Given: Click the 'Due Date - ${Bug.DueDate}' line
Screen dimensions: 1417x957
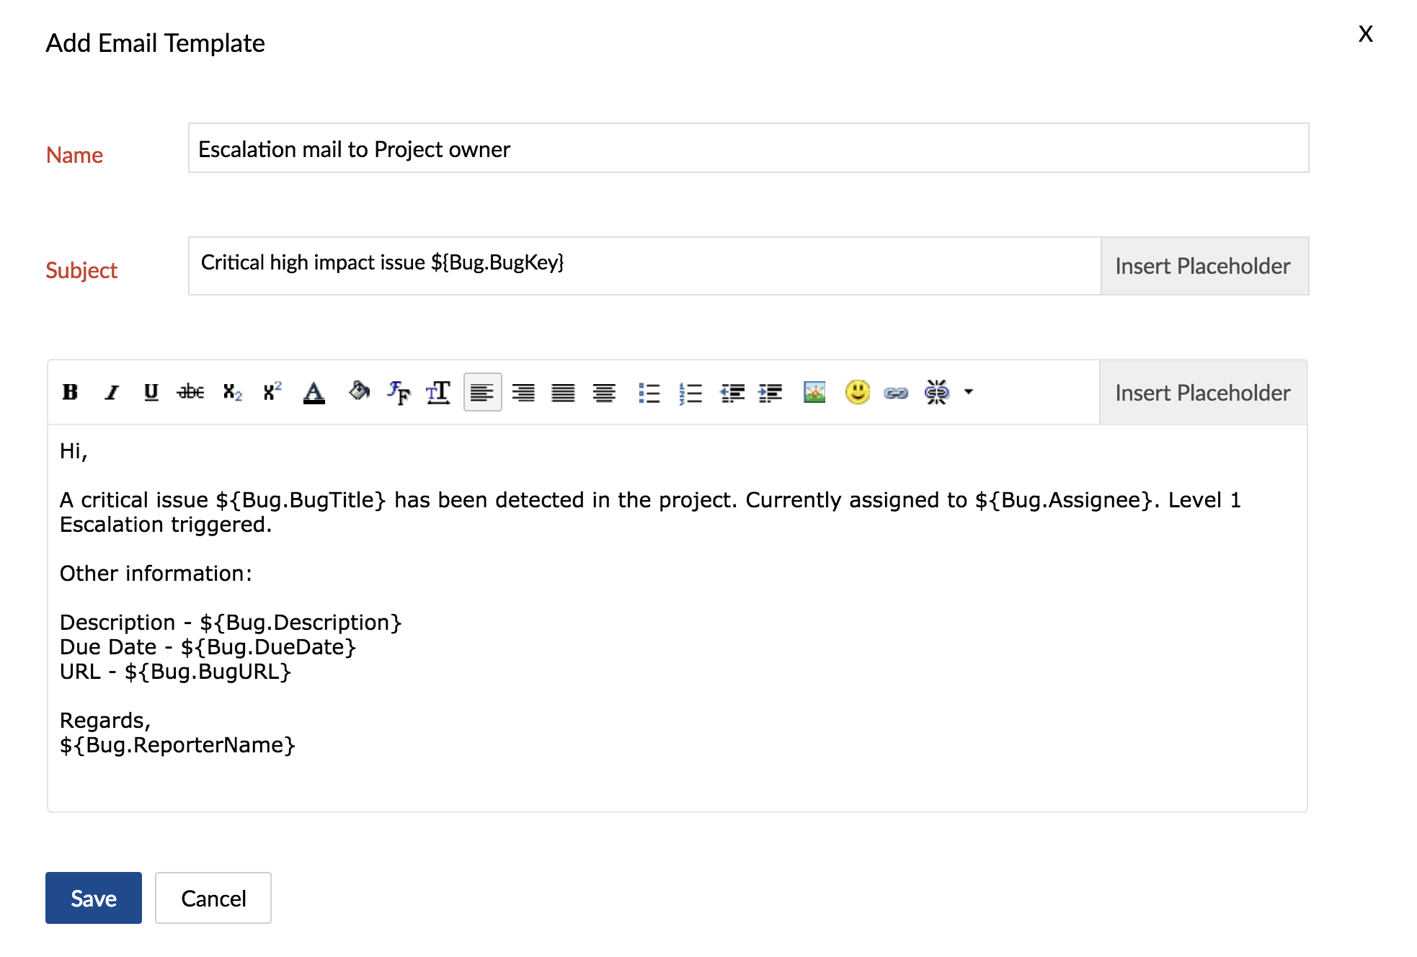Looking at the screenshot, I should point(208,647).
